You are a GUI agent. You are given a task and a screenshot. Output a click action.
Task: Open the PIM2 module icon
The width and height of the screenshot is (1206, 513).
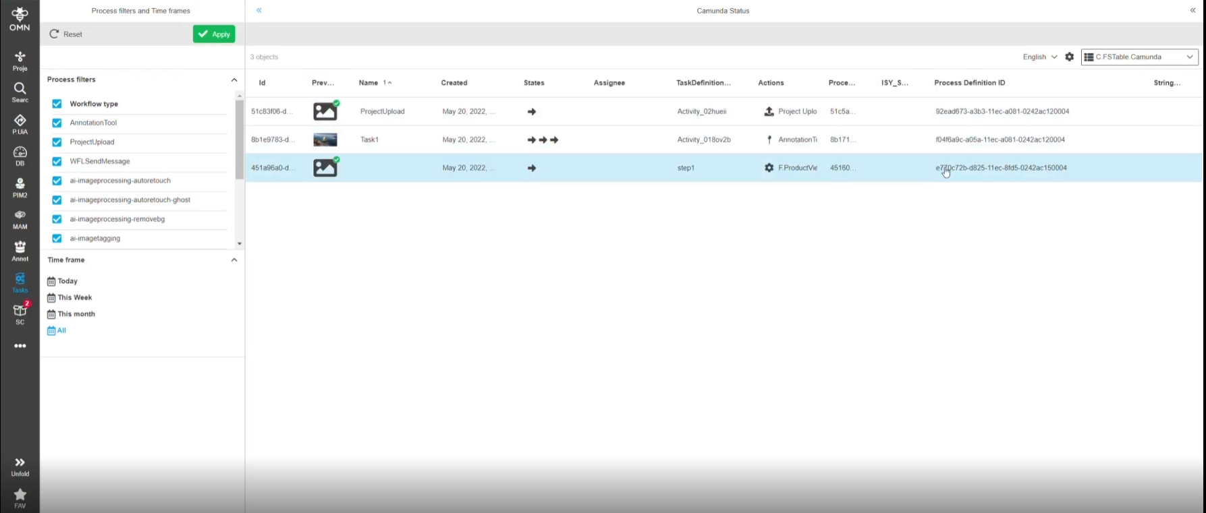click(x=20, y=187)
